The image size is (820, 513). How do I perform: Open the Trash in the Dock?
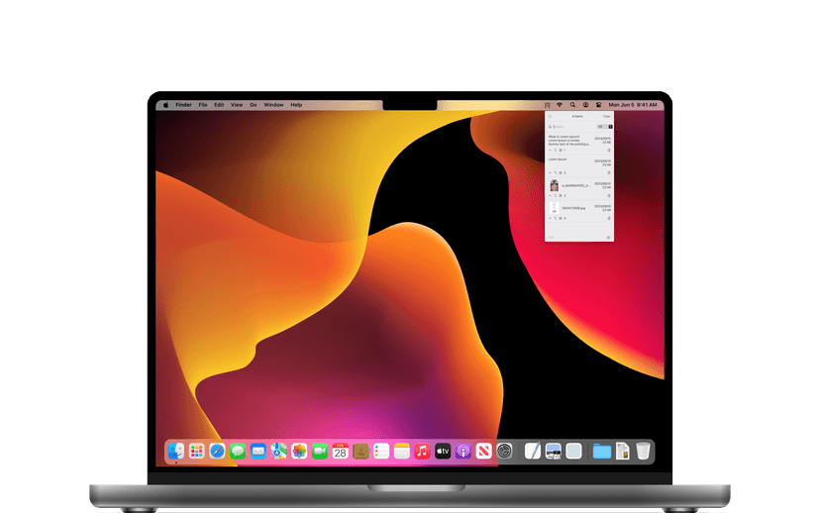(x=644, y=451)
